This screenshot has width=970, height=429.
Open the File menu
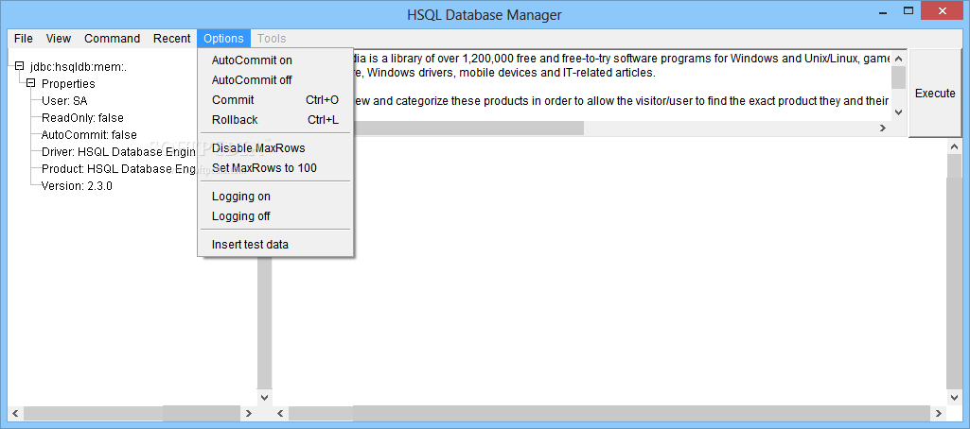coord(24,39)
